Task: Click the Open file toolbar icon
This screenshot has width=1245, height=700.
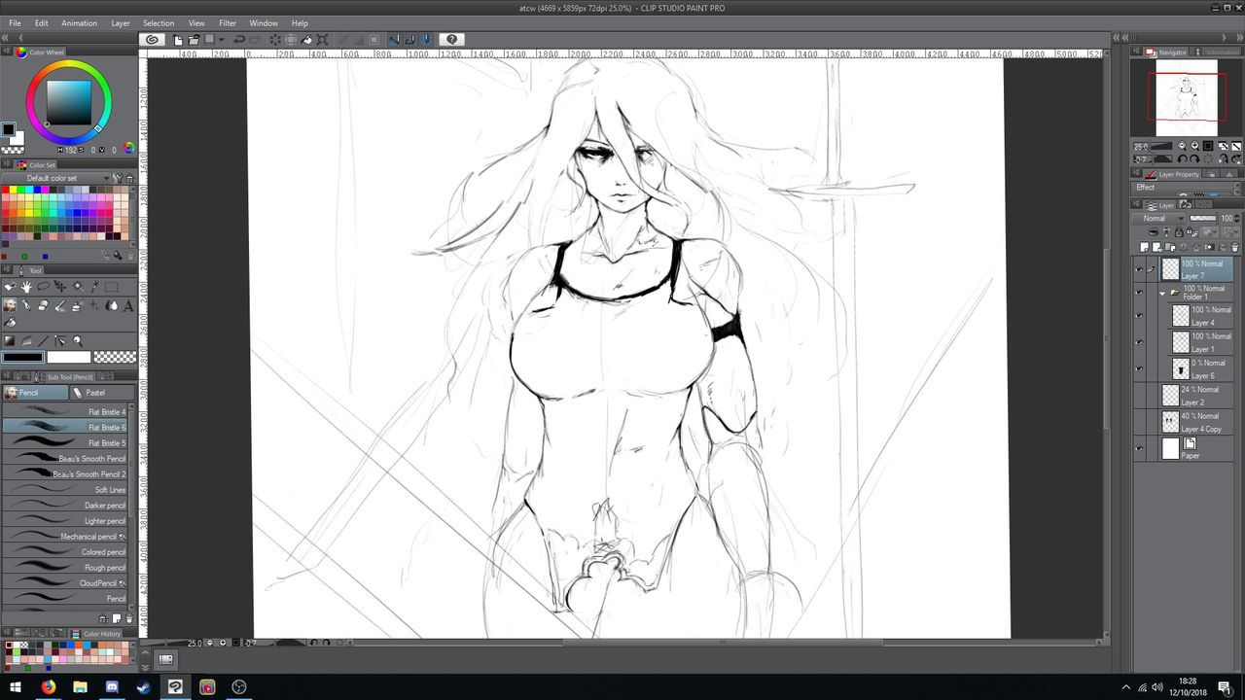Action: point(194,39)
